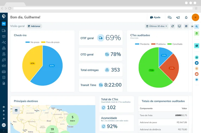Open the green calendar icon in right panel
Image resolution: width=201 pixels, height=133 pixels.
(x=197, y=33)
